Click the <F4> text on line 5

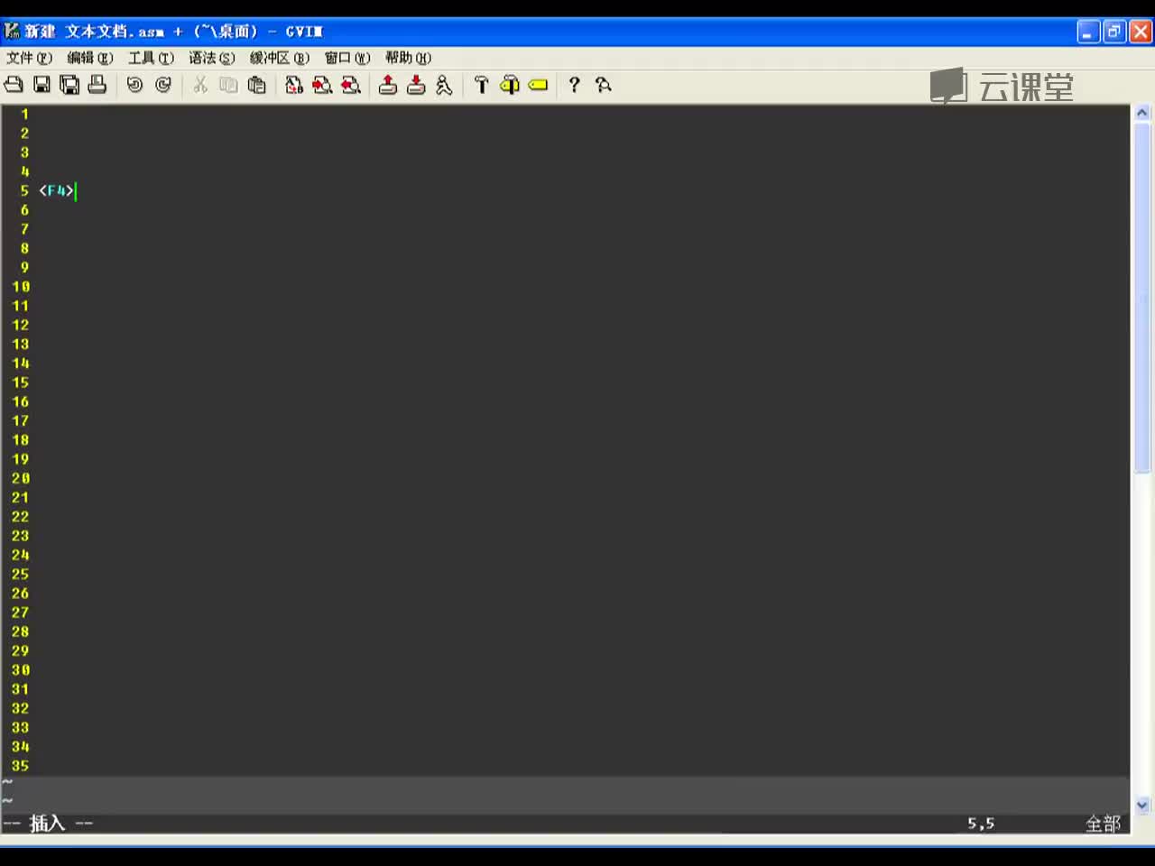coord(56,190)
